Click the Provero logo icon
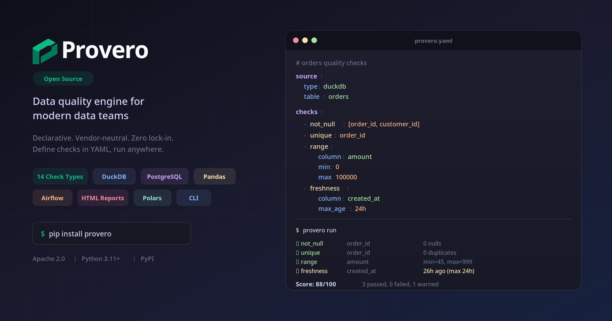The height and width of the screenshot is (321, 612). coord(45,51)
